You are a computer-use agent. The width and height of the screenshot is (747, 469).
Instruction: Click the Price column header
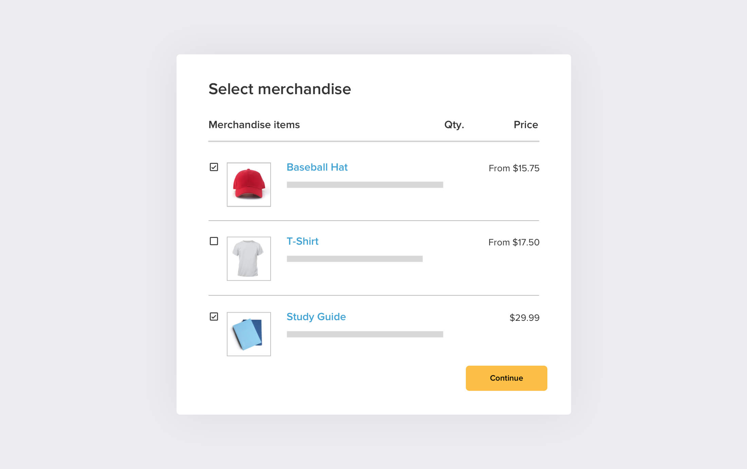[526, 125]
